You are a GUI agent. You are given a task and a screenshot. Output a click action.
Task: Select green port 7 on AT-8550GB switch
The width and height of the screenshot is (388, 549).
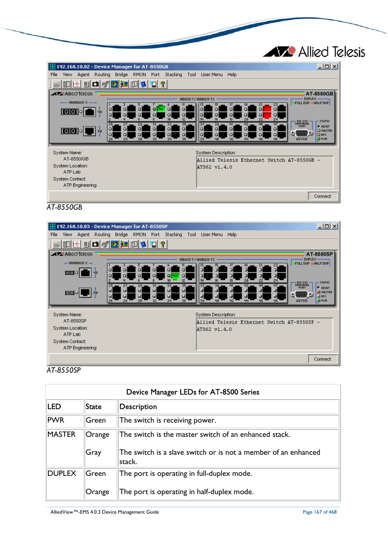161,109
